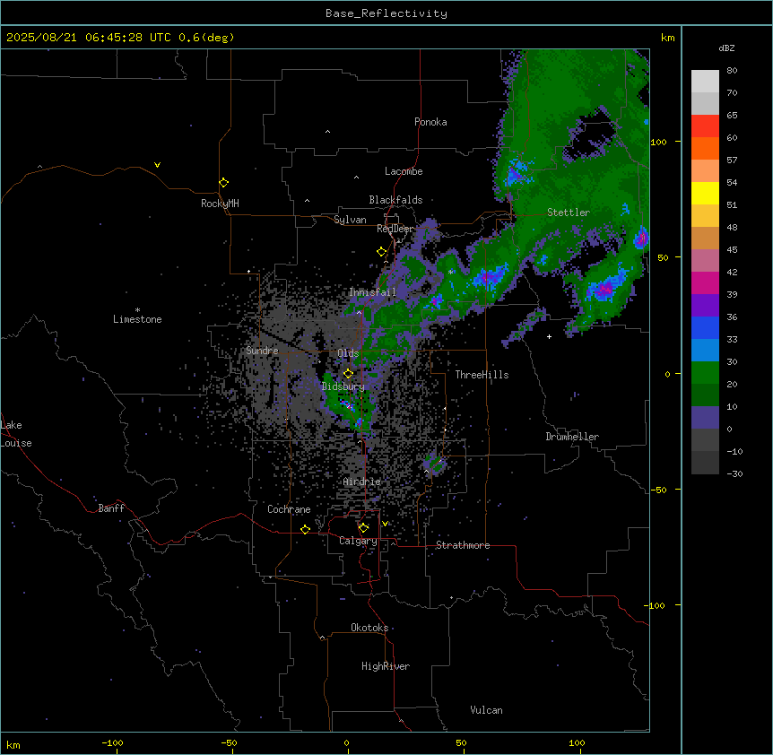The height and width of the screenshot is (755, 773).
Task: Click the Limestone label
Action: (x=137, y=319)
